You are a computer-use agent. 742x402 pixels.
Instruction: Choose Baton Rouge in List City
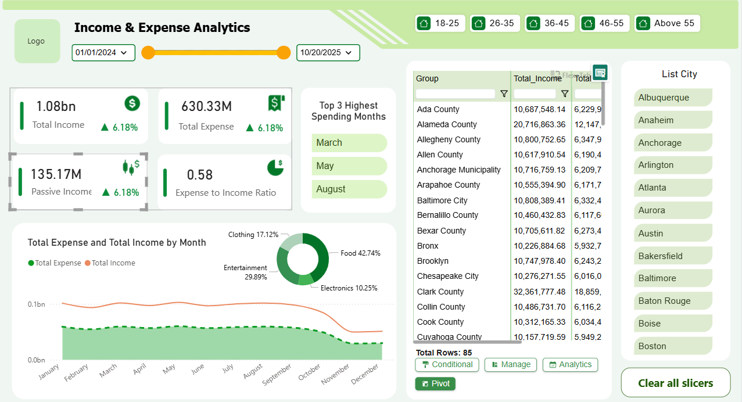coord(673,301)
